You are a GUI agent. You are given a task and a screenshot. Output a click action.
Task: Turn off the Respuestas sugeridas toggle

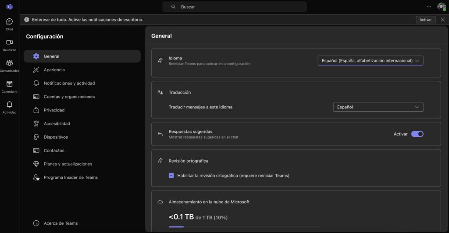point(417,134)
